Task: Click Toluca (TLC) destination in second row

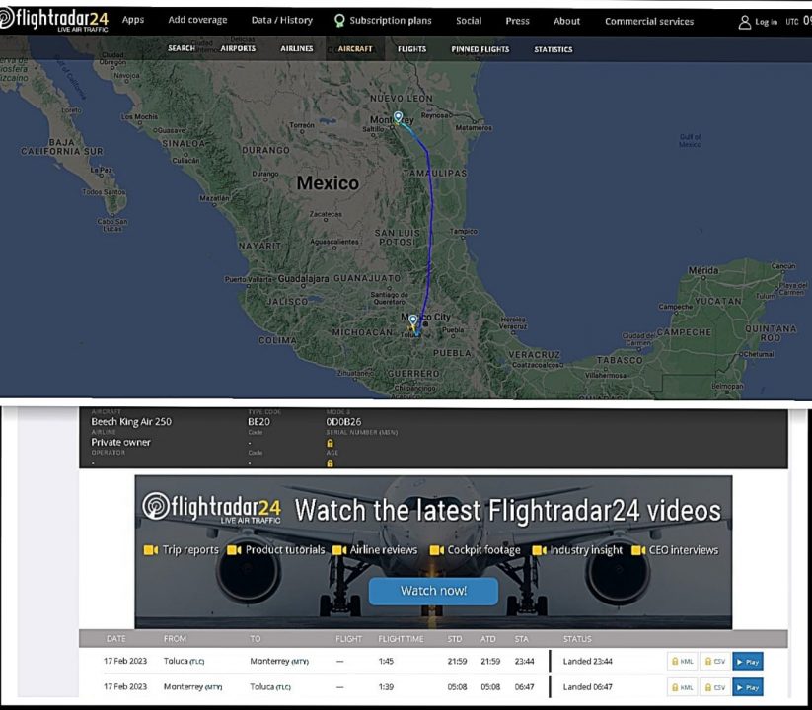Action: point(270,686)
